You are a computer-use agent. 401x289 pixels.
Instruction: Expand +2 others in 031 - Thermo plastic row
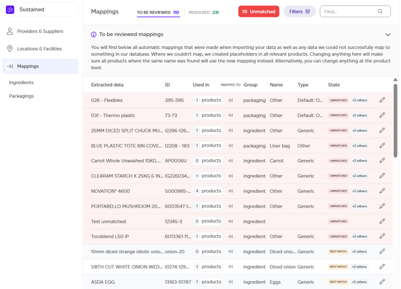click(359, 115)
